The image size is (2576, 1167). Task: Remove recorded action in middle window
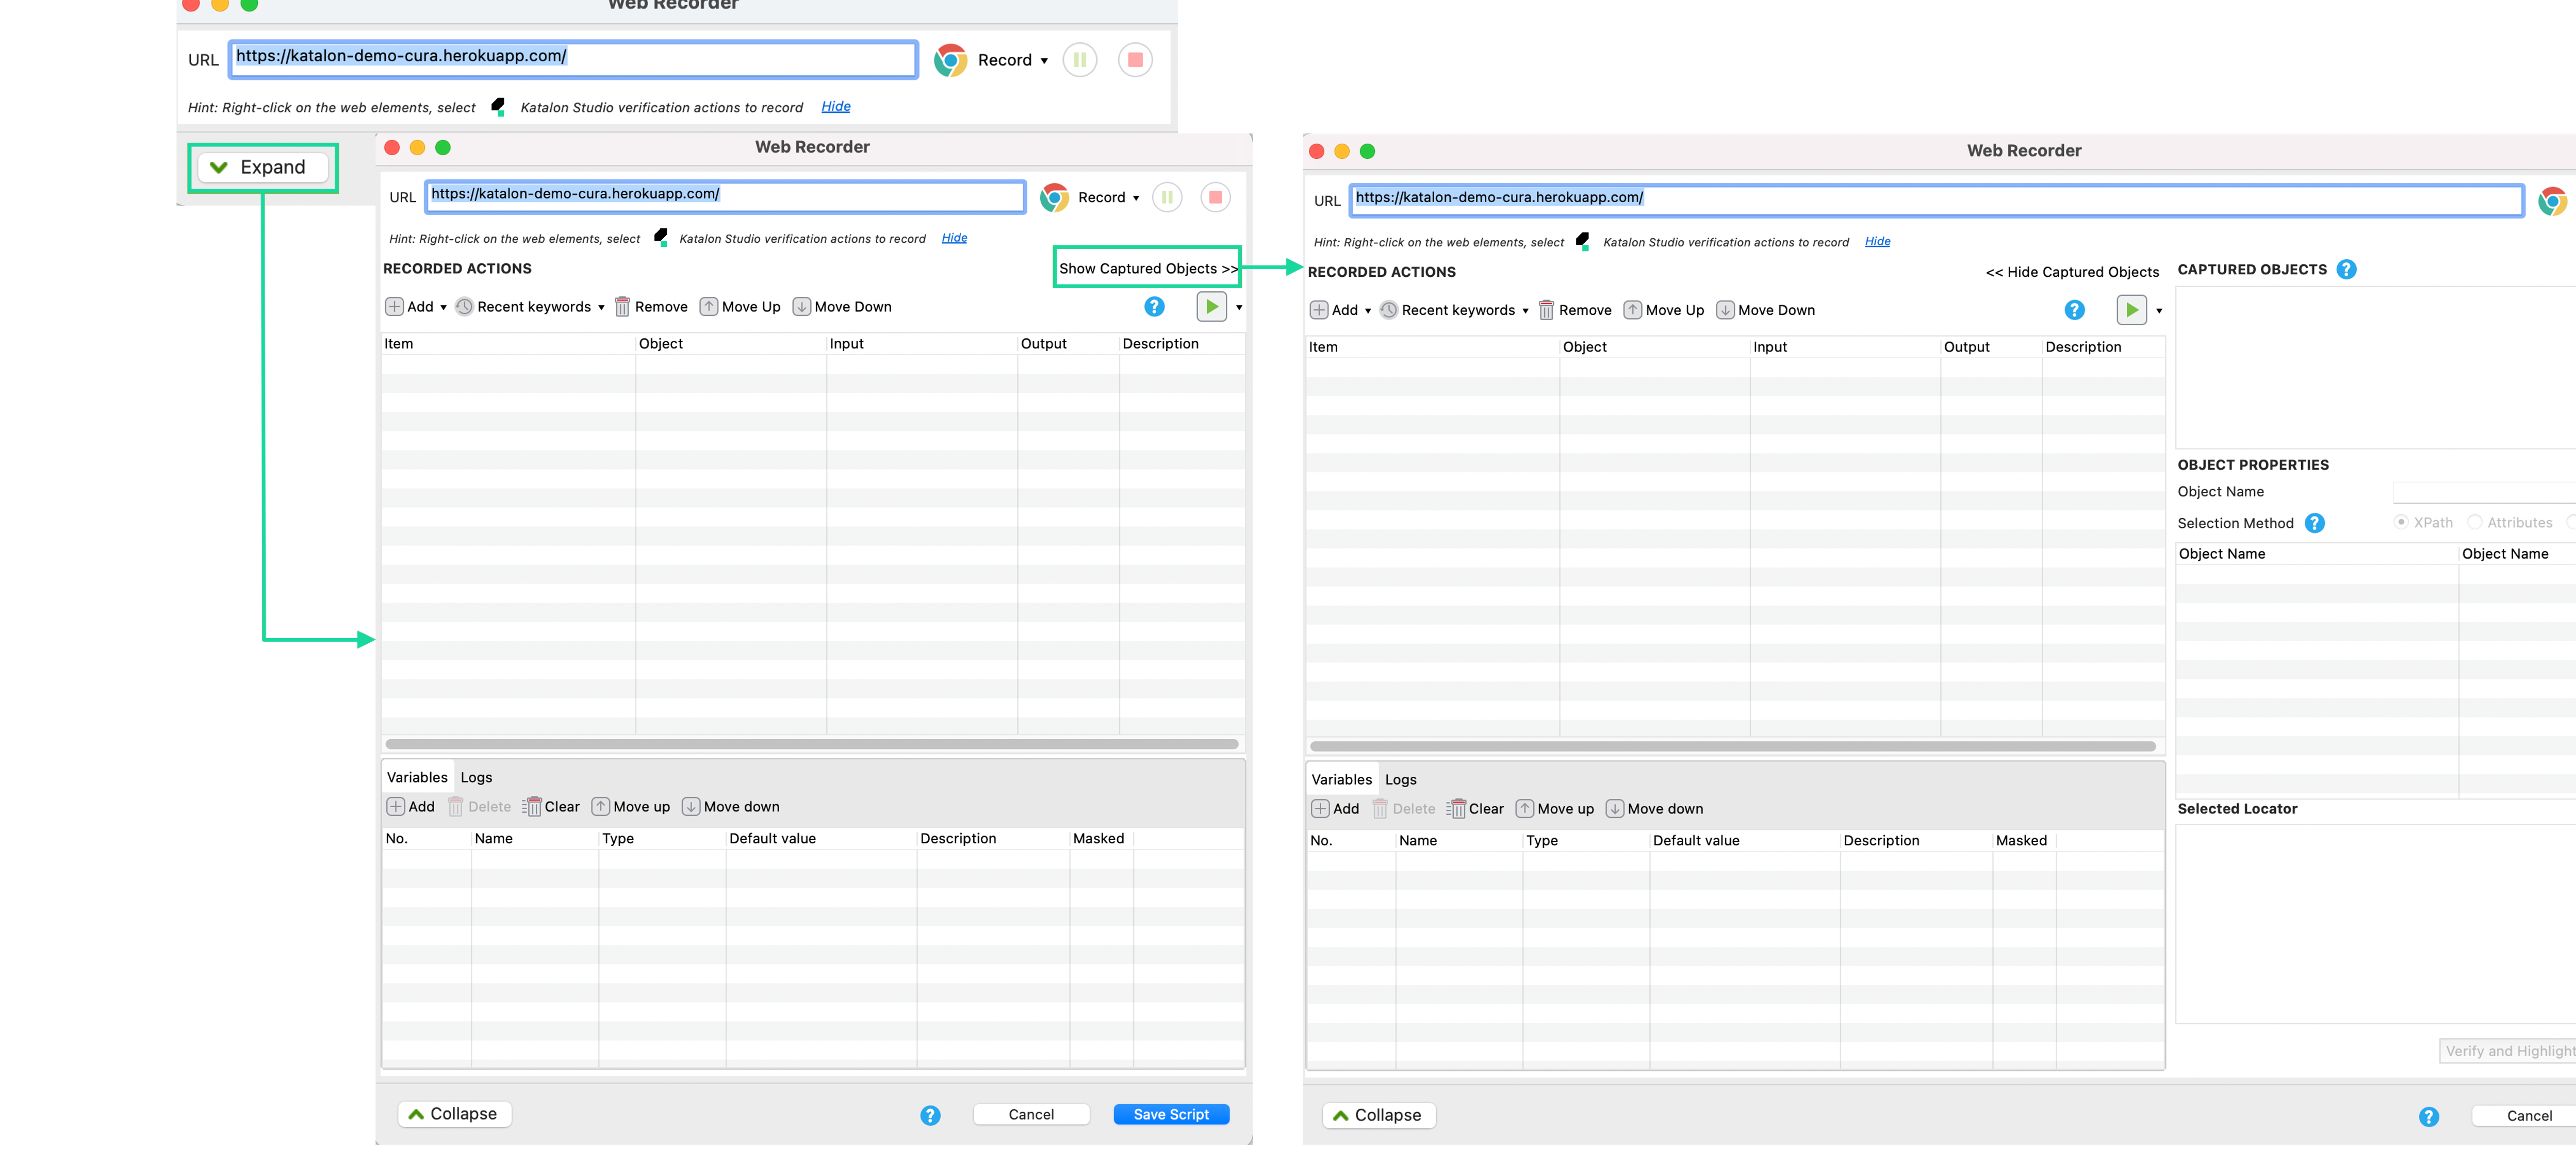pyautogui.click(x=651, y=307)
